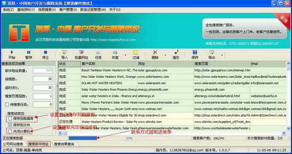Select altenergy.in URL cell
Image resolution: width=292 pixels, height=154 pixels.
[x=165, y=96]
